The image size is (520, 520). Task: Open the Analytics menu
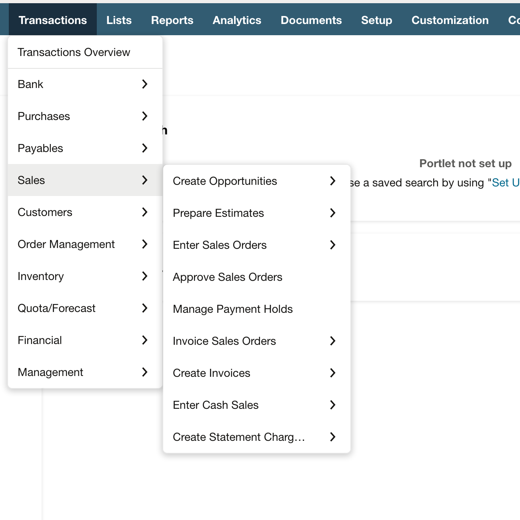point(237,20)
